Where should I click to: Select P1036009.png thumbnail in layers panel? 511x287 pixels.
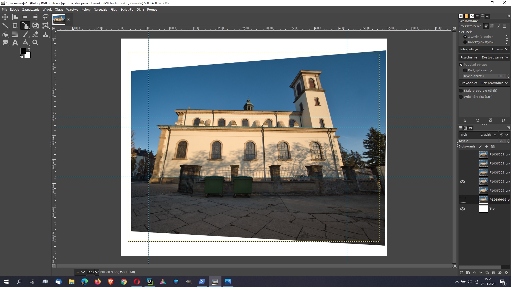[x=483, y=199]
